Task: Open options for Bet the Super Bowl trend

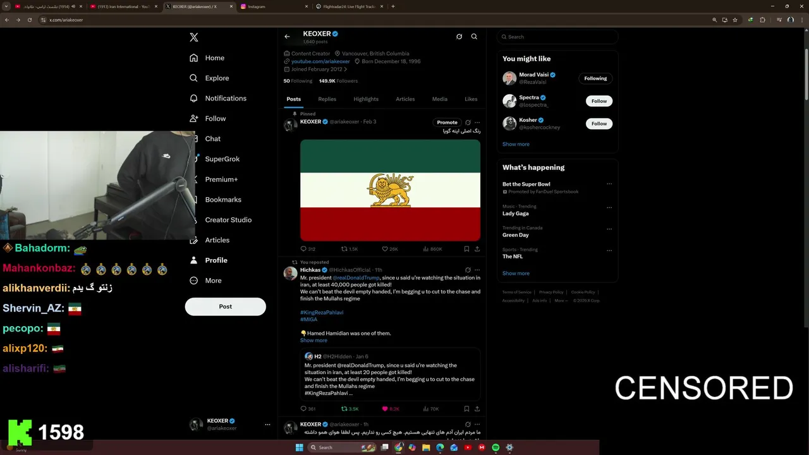Action: 609,184
